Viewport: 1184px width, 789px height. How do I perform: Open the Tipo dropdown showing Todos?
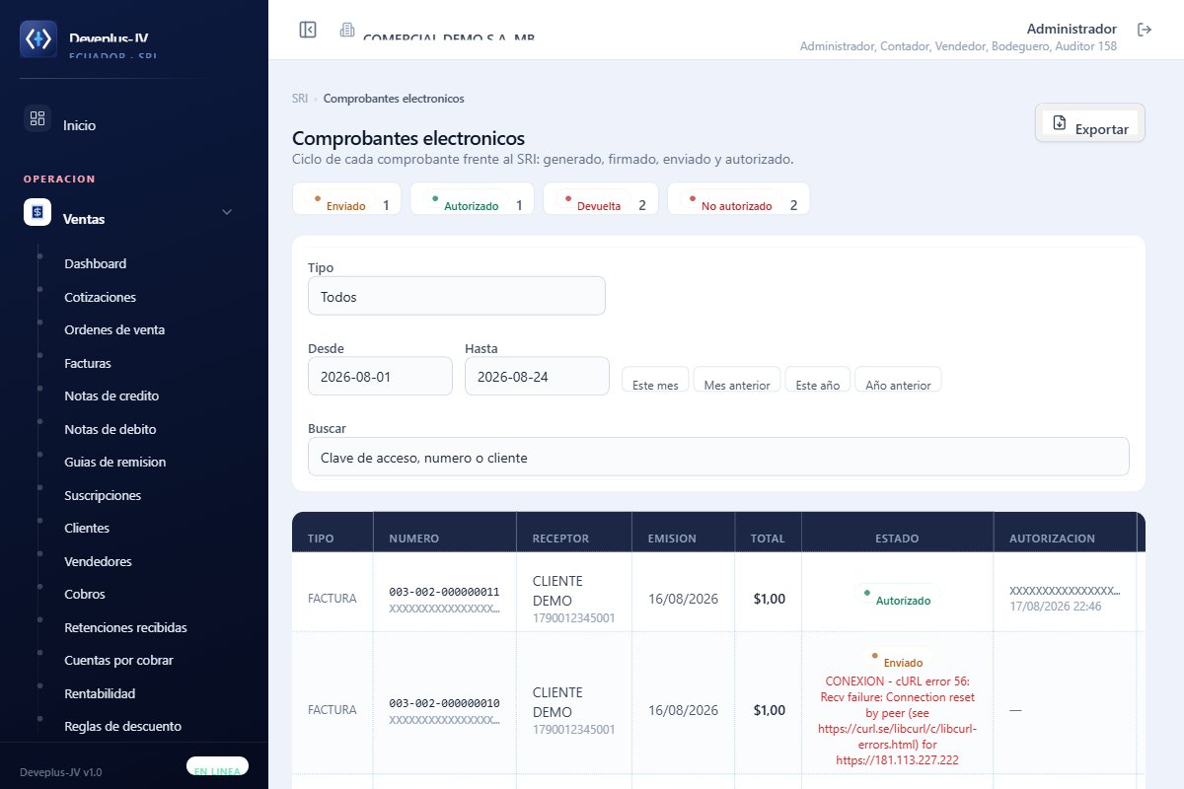tap(457, 296)
